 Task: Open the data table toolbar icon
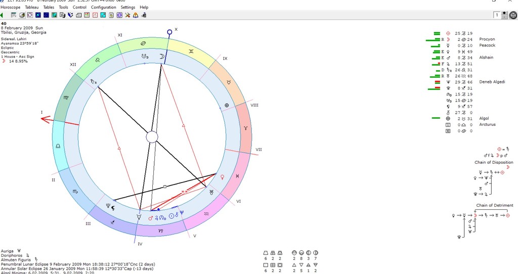[x=14, y=15]
